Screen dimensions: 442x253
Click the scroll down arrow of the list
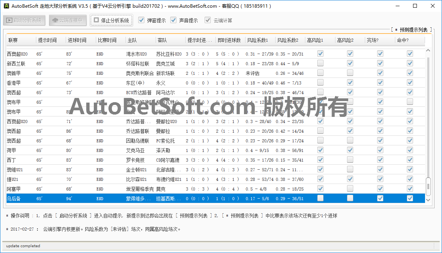click(x=428, y=200)
